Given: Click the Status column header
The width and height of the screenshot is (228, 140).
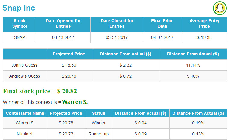Looking at the screenshot, I should click(98, 113).
